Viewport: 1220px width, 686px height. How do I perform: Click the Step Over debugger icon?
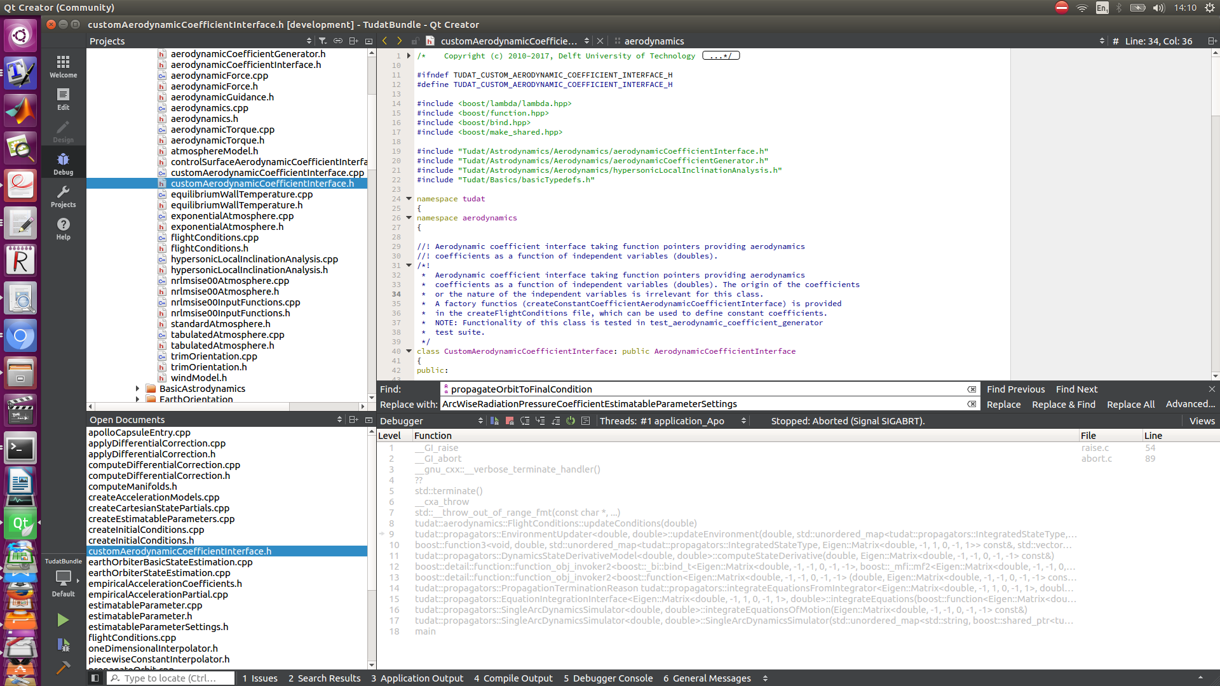525,420
